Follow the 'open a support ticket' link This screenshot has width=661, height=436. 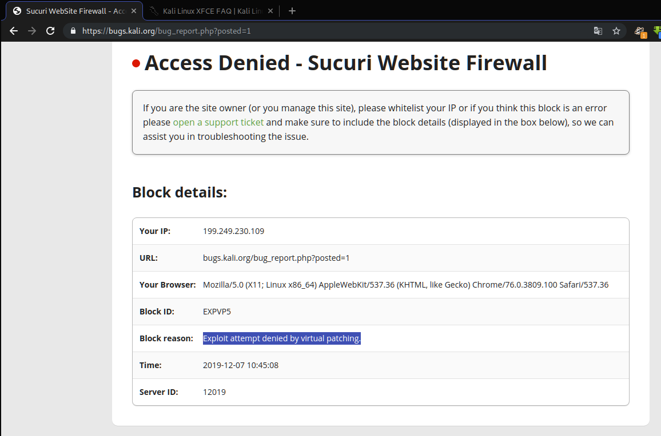218,122
